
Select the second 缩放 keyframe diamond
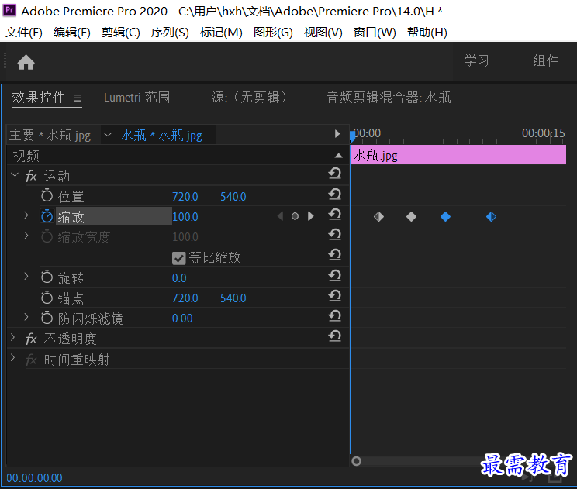[x=411, y=216]
